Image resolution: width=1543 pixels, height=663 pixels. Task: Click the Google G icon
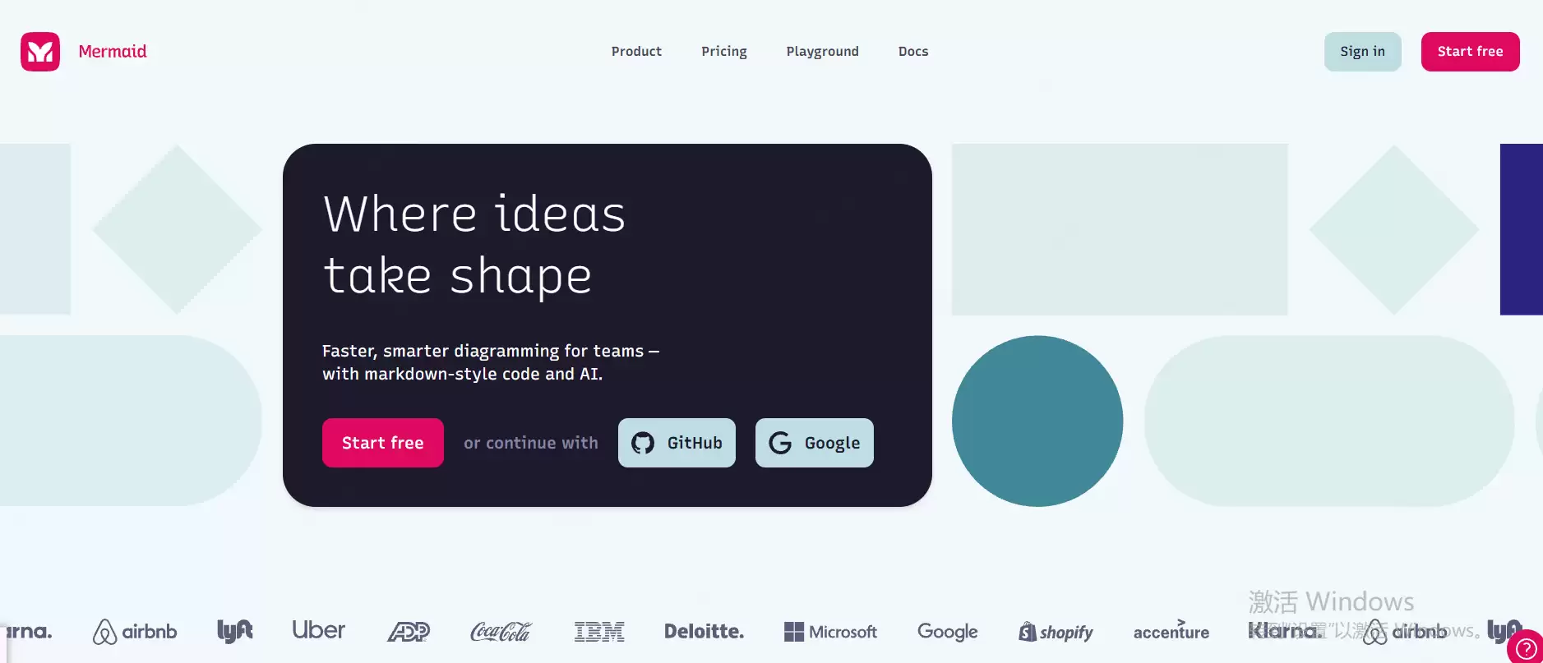point(780,443)
